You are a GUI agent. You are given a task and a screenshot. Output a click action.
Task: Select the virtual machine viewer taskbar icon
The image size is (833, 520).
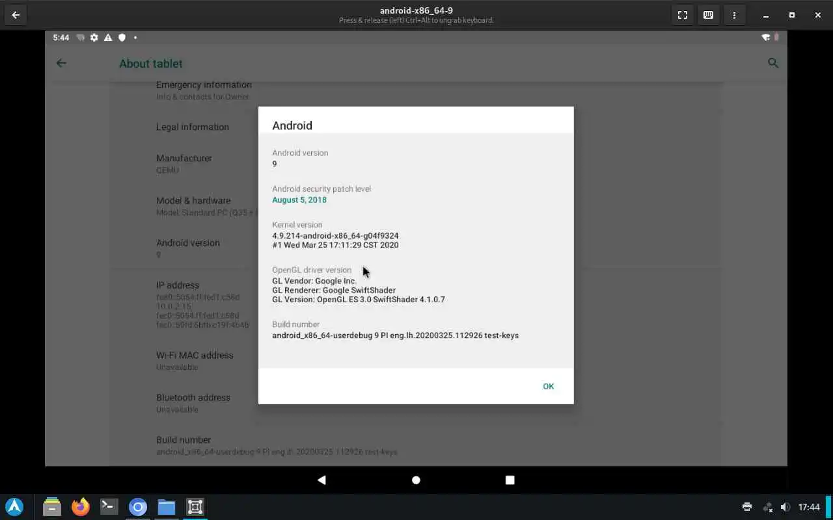coord(195,506)
